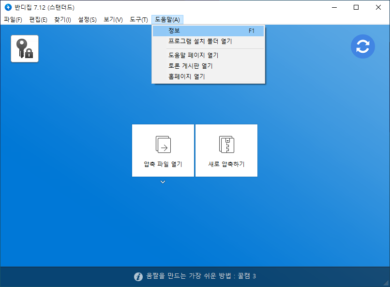
Task: Click the 새로 압축하기 tile
Action: (x=226, y=151)
